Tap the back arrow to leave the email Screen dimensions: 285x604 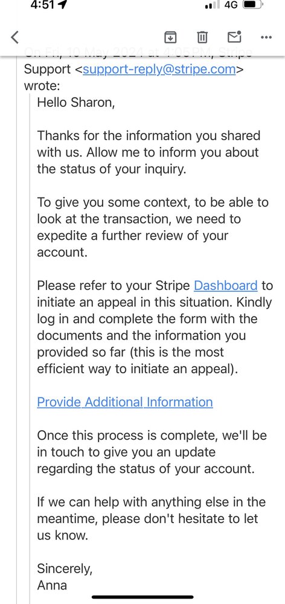[x=14, y=37]
